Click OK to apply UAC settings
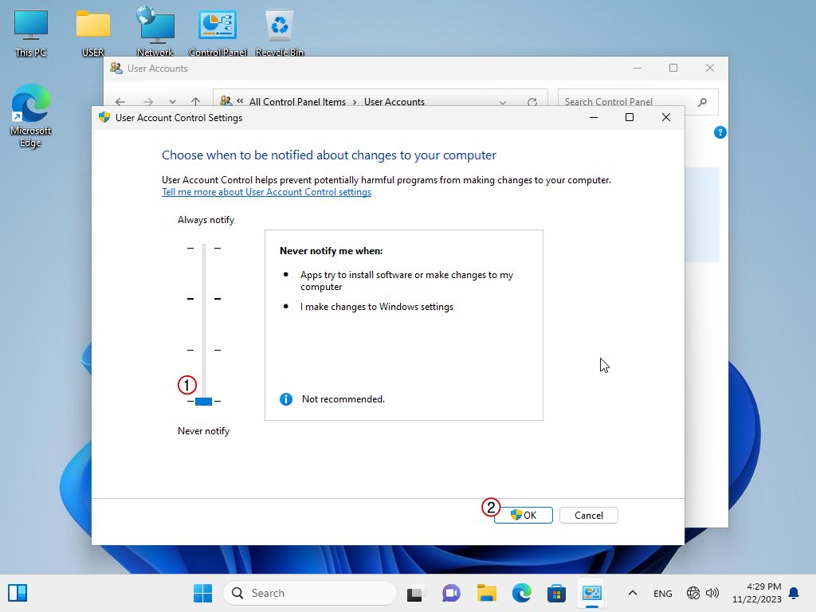The width and height of the screenshot is (816, 612). 524,516
